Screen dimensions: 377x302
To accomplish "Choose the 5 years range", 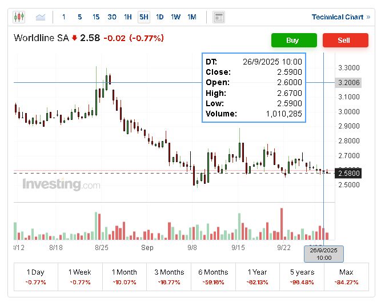I will (x=302, y=277).
